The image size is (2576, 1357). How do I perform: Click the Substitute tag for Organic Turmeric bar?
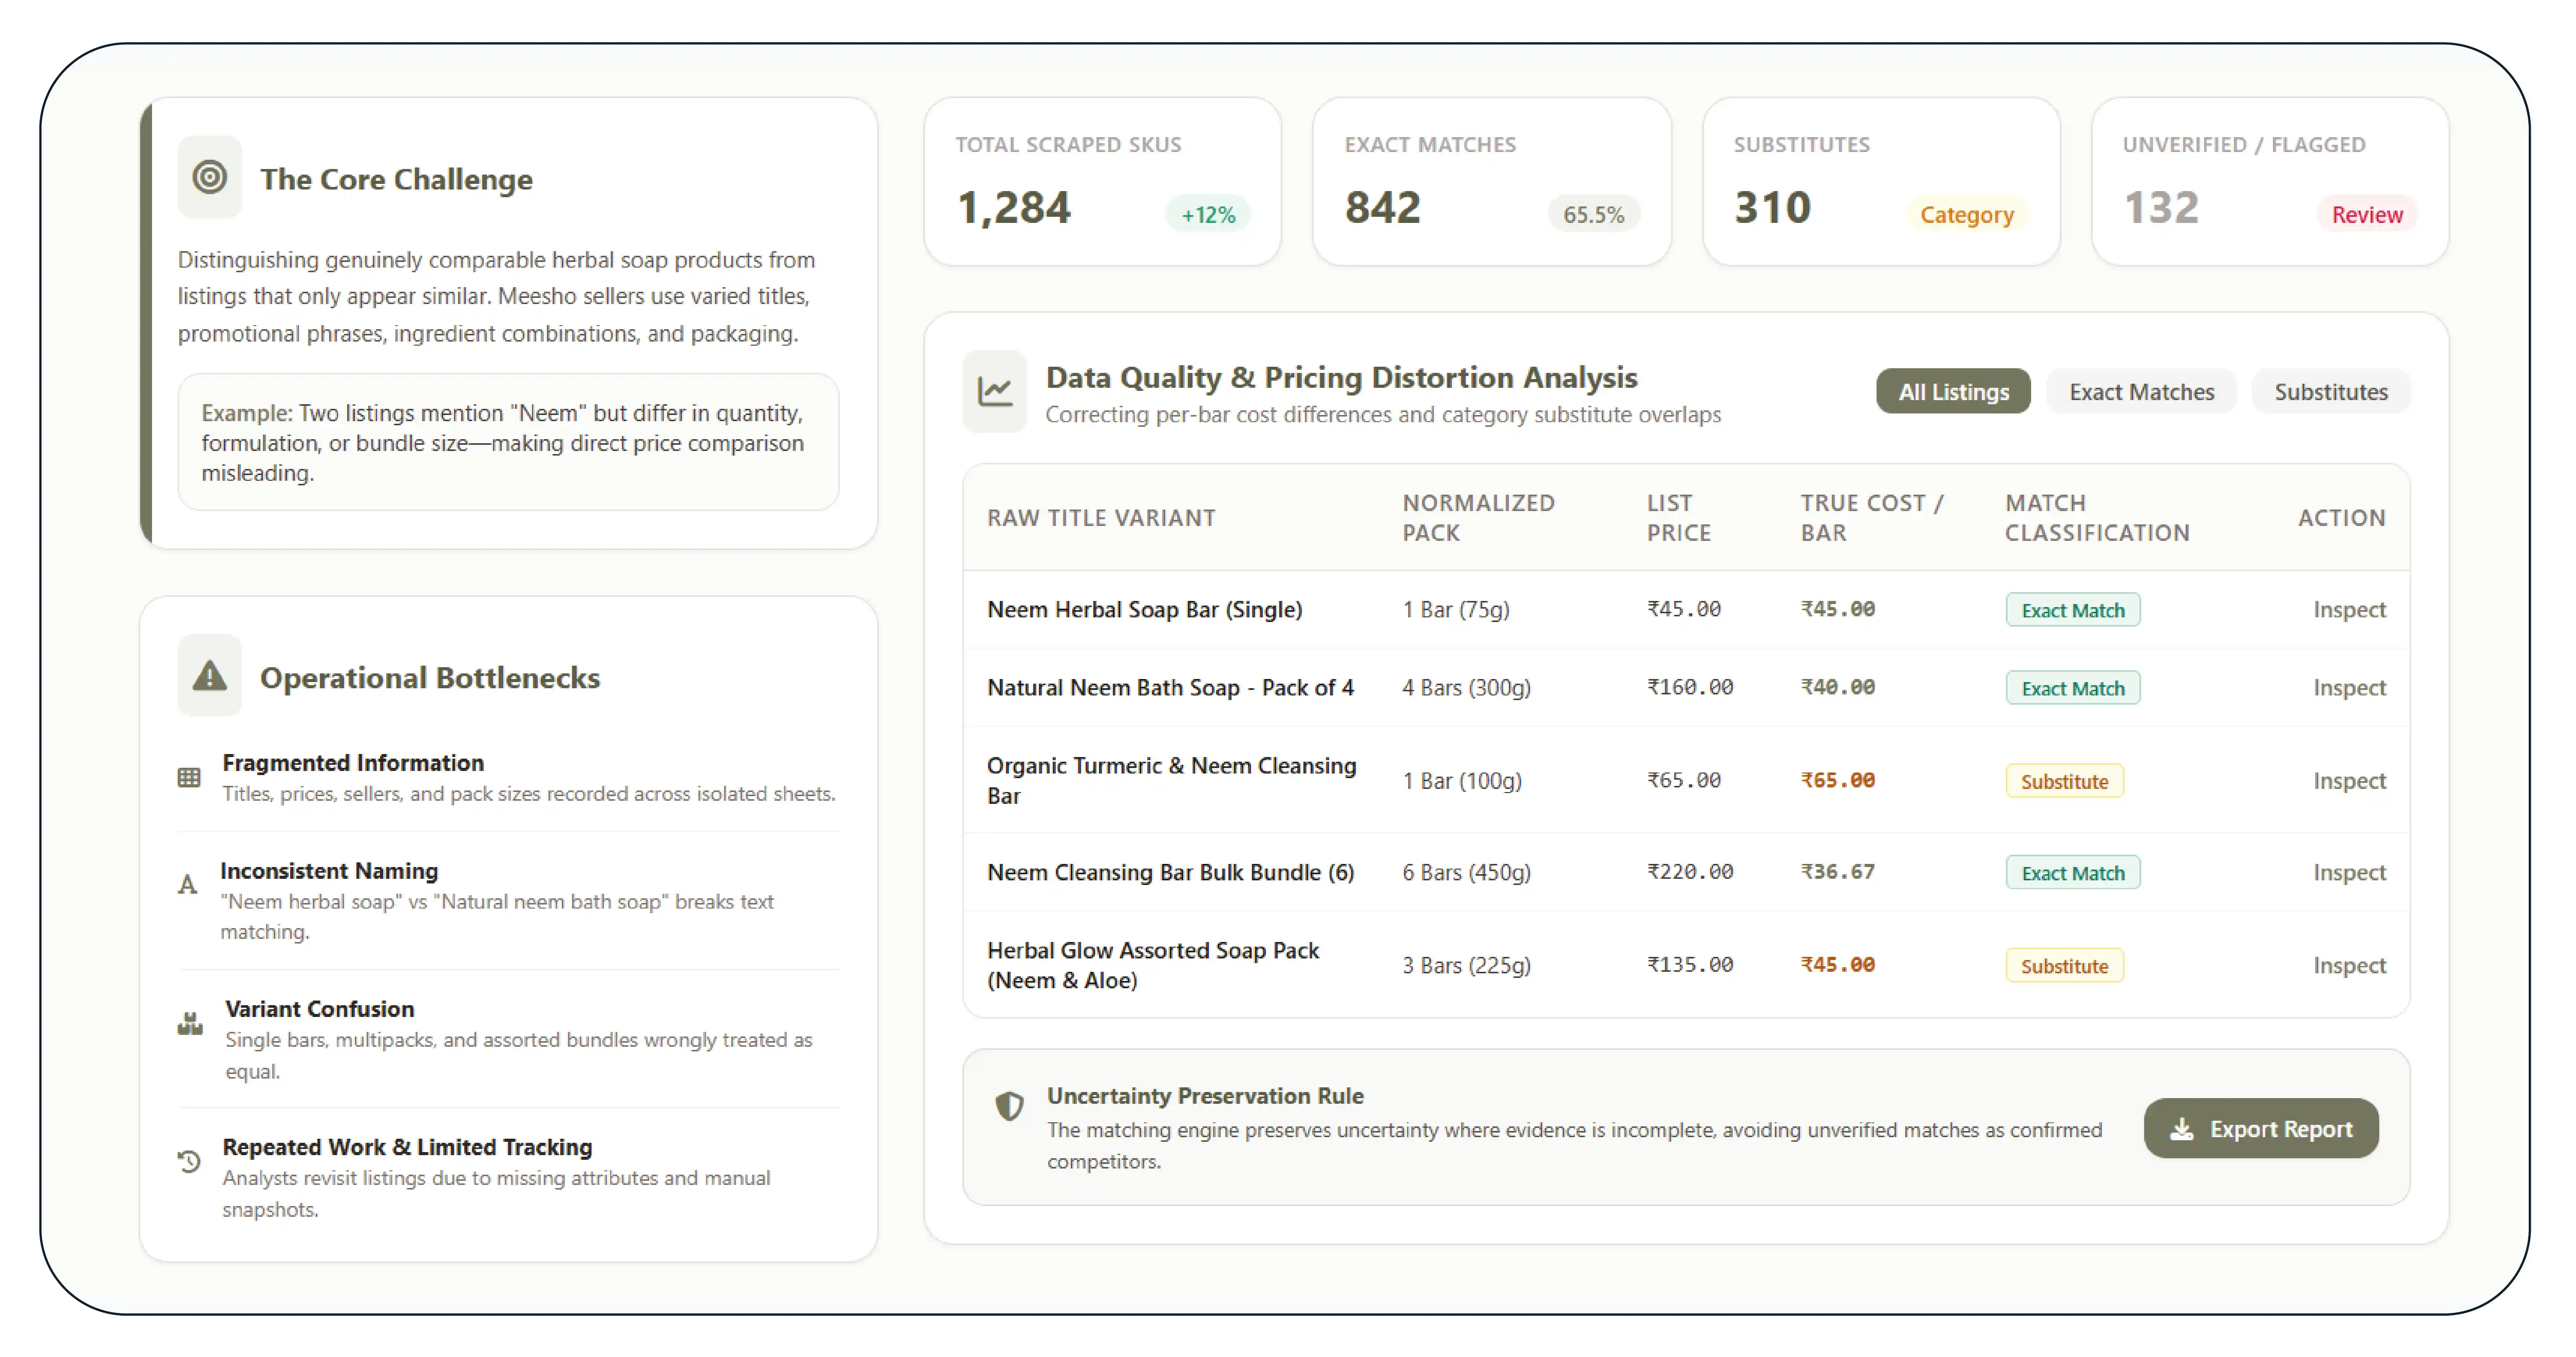(2065, 781)
